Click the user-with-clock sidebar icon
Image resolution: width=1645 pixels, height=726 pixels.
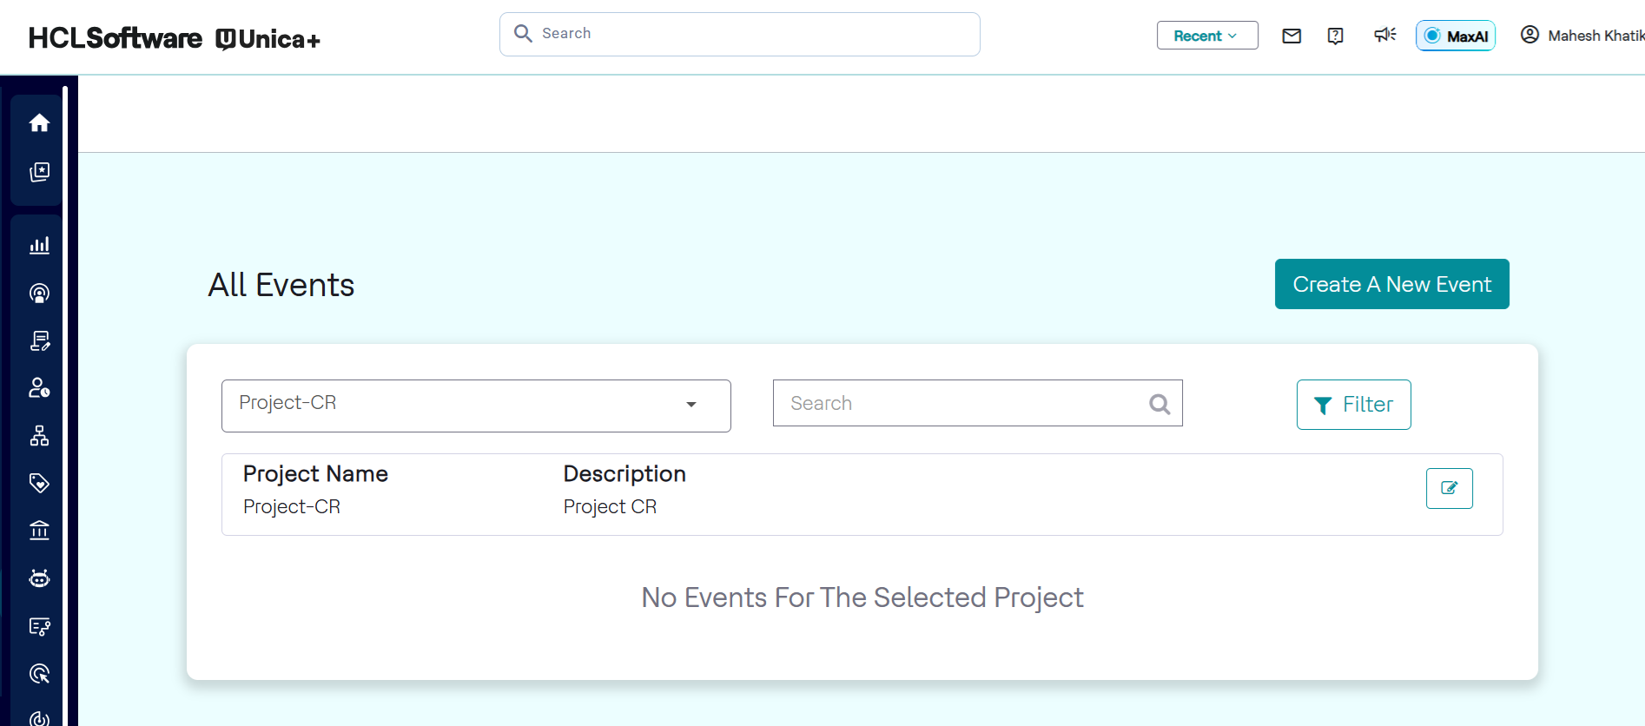[x=39, y=388]
